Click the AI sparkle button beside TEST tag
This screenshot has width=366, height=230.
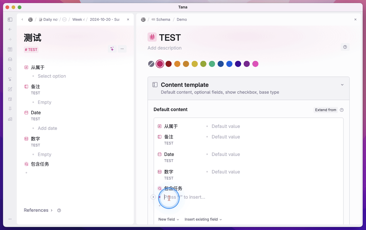[x=112, y=49]
